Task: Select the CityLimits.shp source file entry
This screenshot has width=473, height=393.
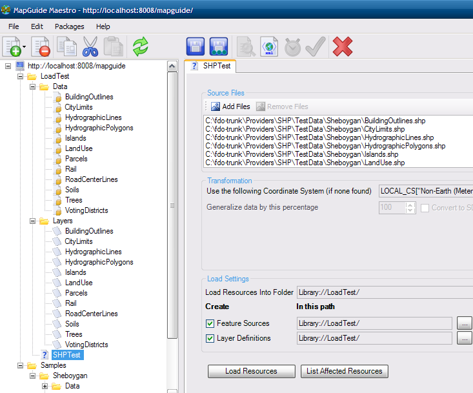Action: (305, 129)
